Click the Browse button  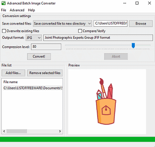141,24
